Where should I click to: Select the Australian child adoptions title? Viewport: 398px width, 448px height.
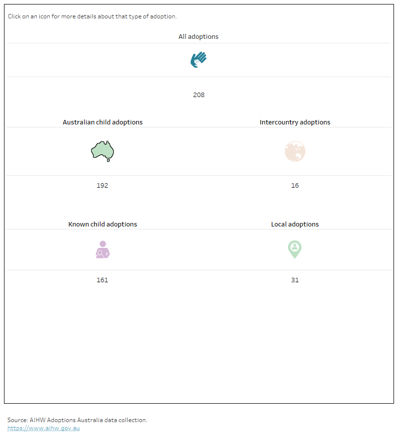[x=102, y=122]
